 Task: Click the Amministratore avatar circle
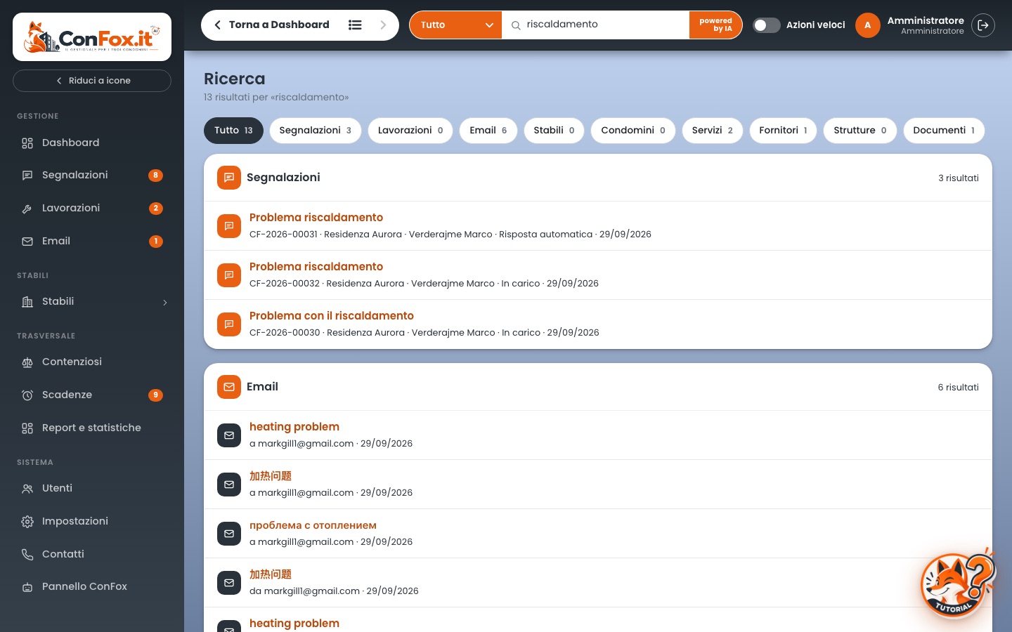(x=868, y=25)
